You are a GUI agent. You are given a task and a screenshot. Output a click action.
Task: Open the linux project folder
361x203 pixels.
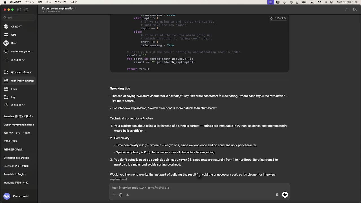point(19,89)
